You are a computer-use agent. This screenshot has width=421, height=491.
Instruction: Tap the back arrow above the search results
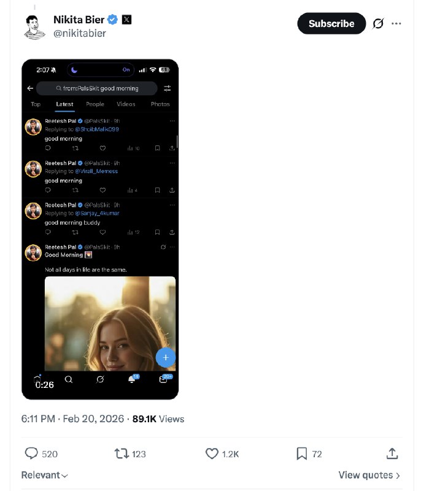click(29, 88)
